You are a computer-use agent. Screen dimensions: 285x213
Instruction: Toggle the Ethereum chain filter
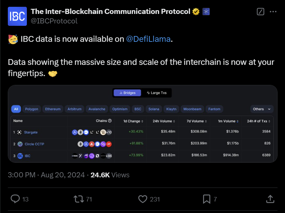[52, 109]
